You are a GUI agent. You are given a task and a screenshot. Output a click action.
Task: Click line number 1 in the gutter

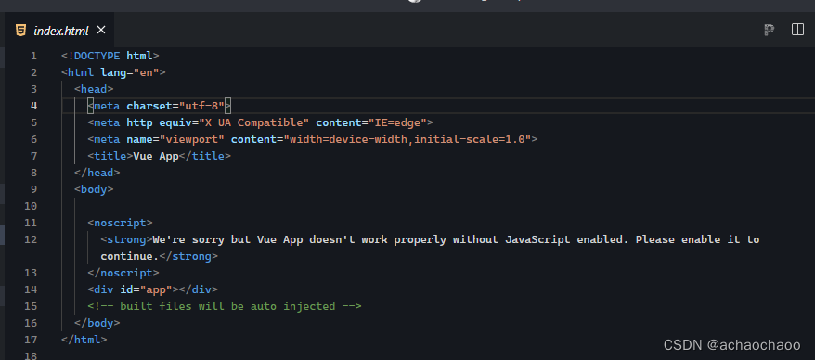click(33, 56)
